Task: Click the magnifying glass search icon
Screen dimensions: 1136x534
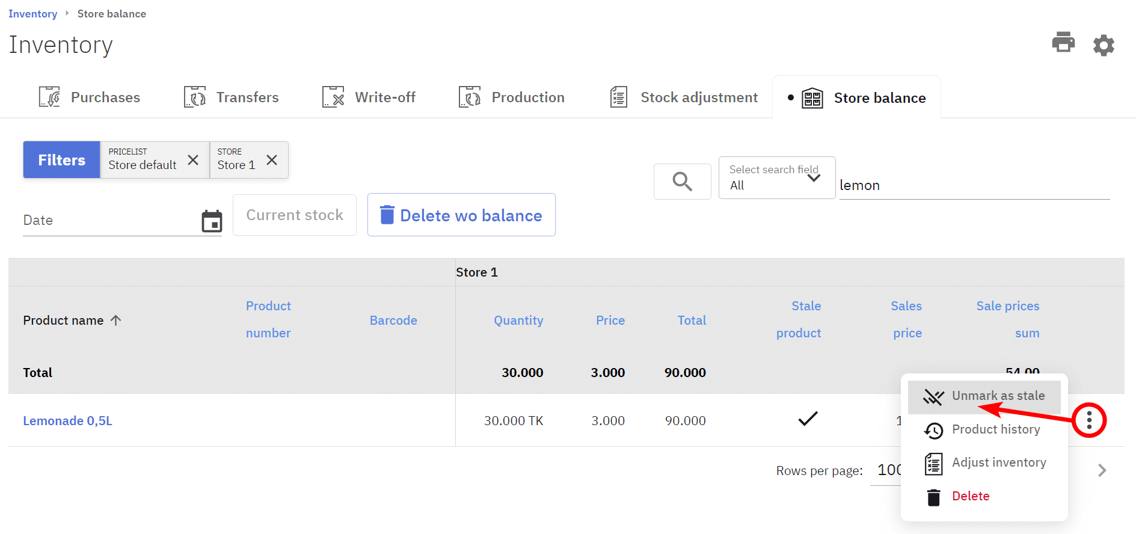Action: pos(682,181)
